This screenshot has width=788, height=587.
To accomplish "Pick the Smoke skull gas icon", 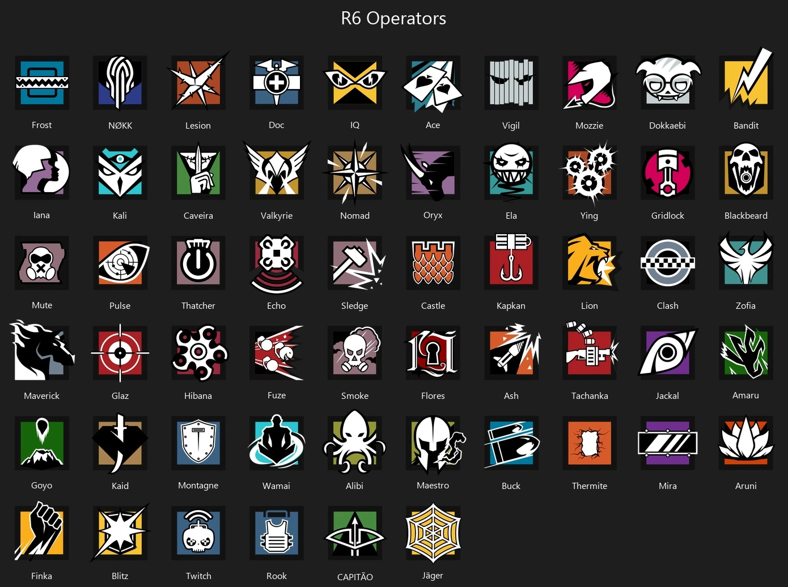I will click(355, 352).
